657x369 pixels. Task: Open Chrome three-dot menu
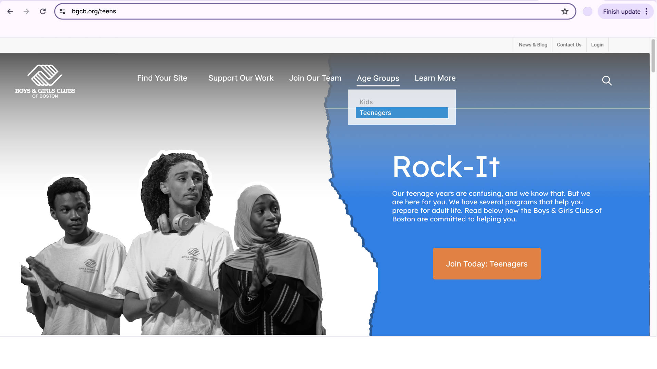point(646,11)
